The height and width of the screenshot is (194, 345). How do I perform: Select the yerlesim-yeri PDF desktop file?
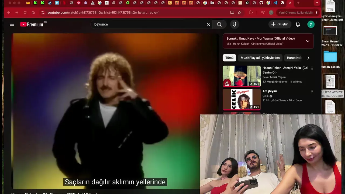point(332,11)
